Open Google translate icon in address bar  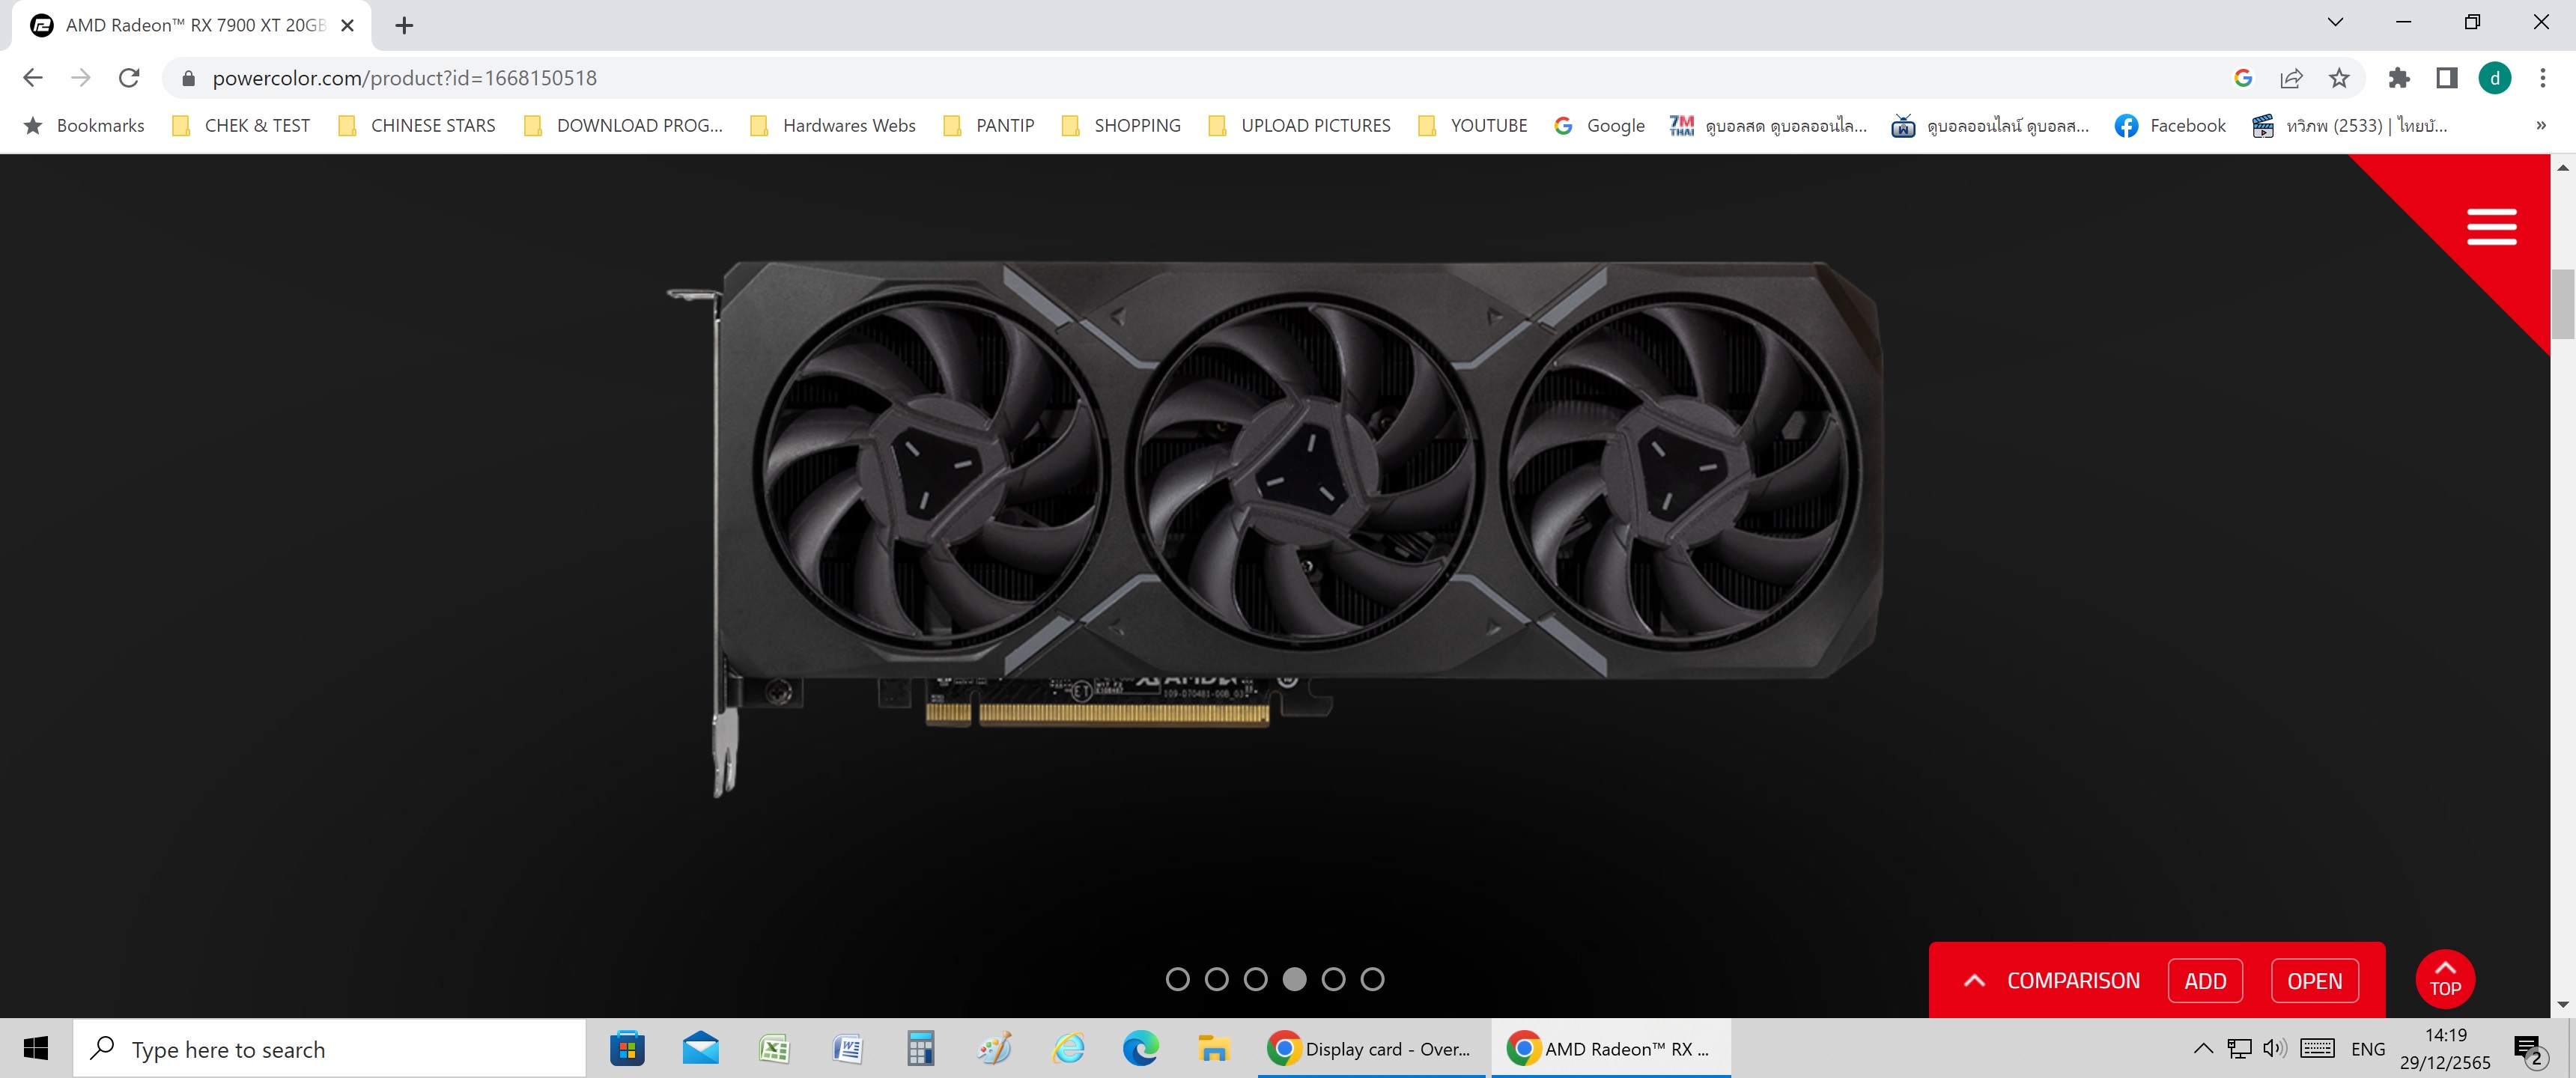[x=2243, y=78]
